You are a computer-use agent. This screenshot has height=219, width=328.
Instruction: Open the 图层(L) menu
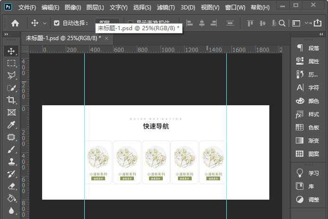click(x=95, y=8)
